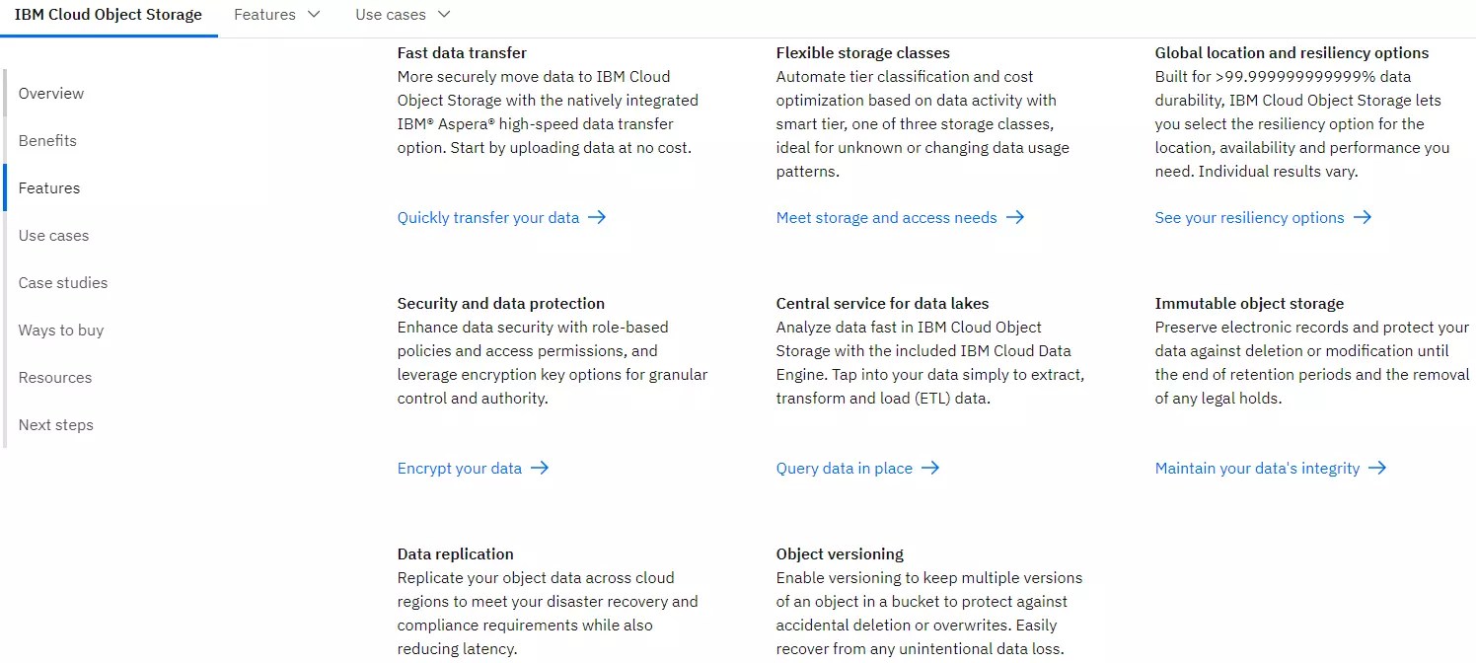Viewport: 1476px width, 663px height.
Task: Click arrow icon next to Meet storage and access needs
Action: [1015, 218]
